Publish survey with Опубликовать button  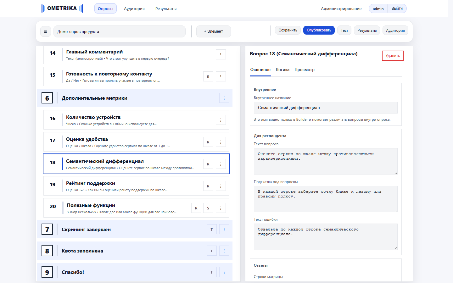[319, 30]
